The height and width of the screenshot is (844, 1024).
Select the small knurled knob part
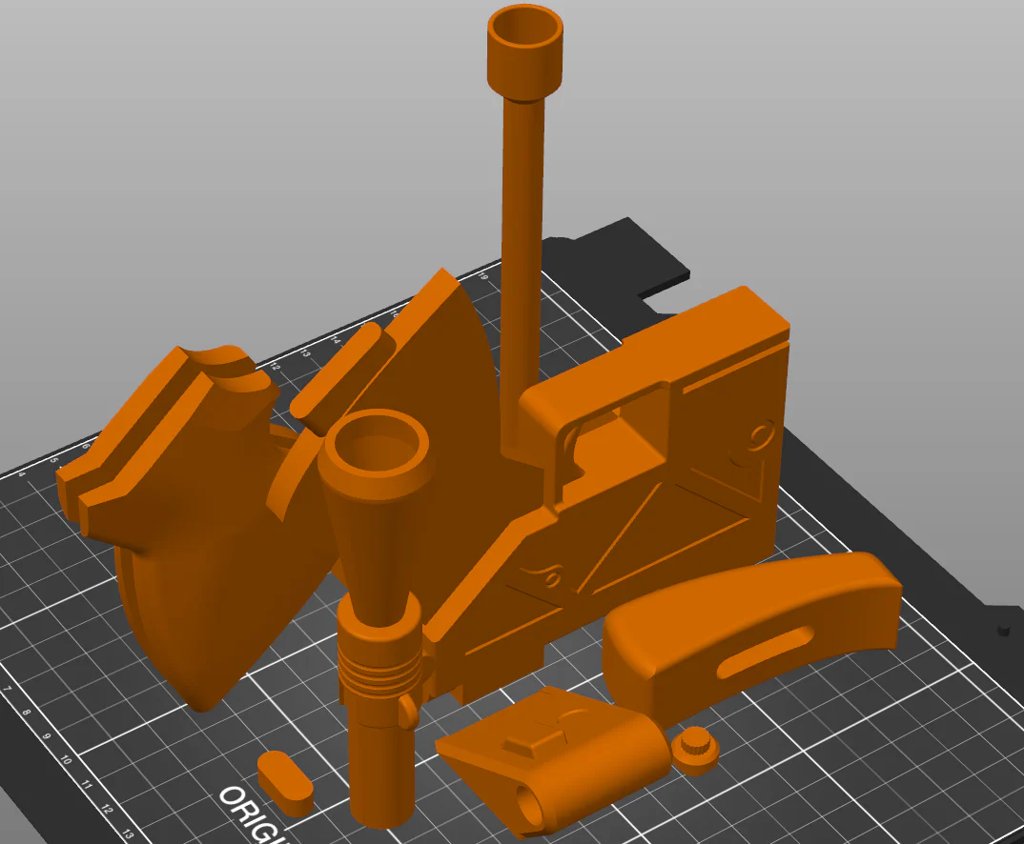[697, 750]
